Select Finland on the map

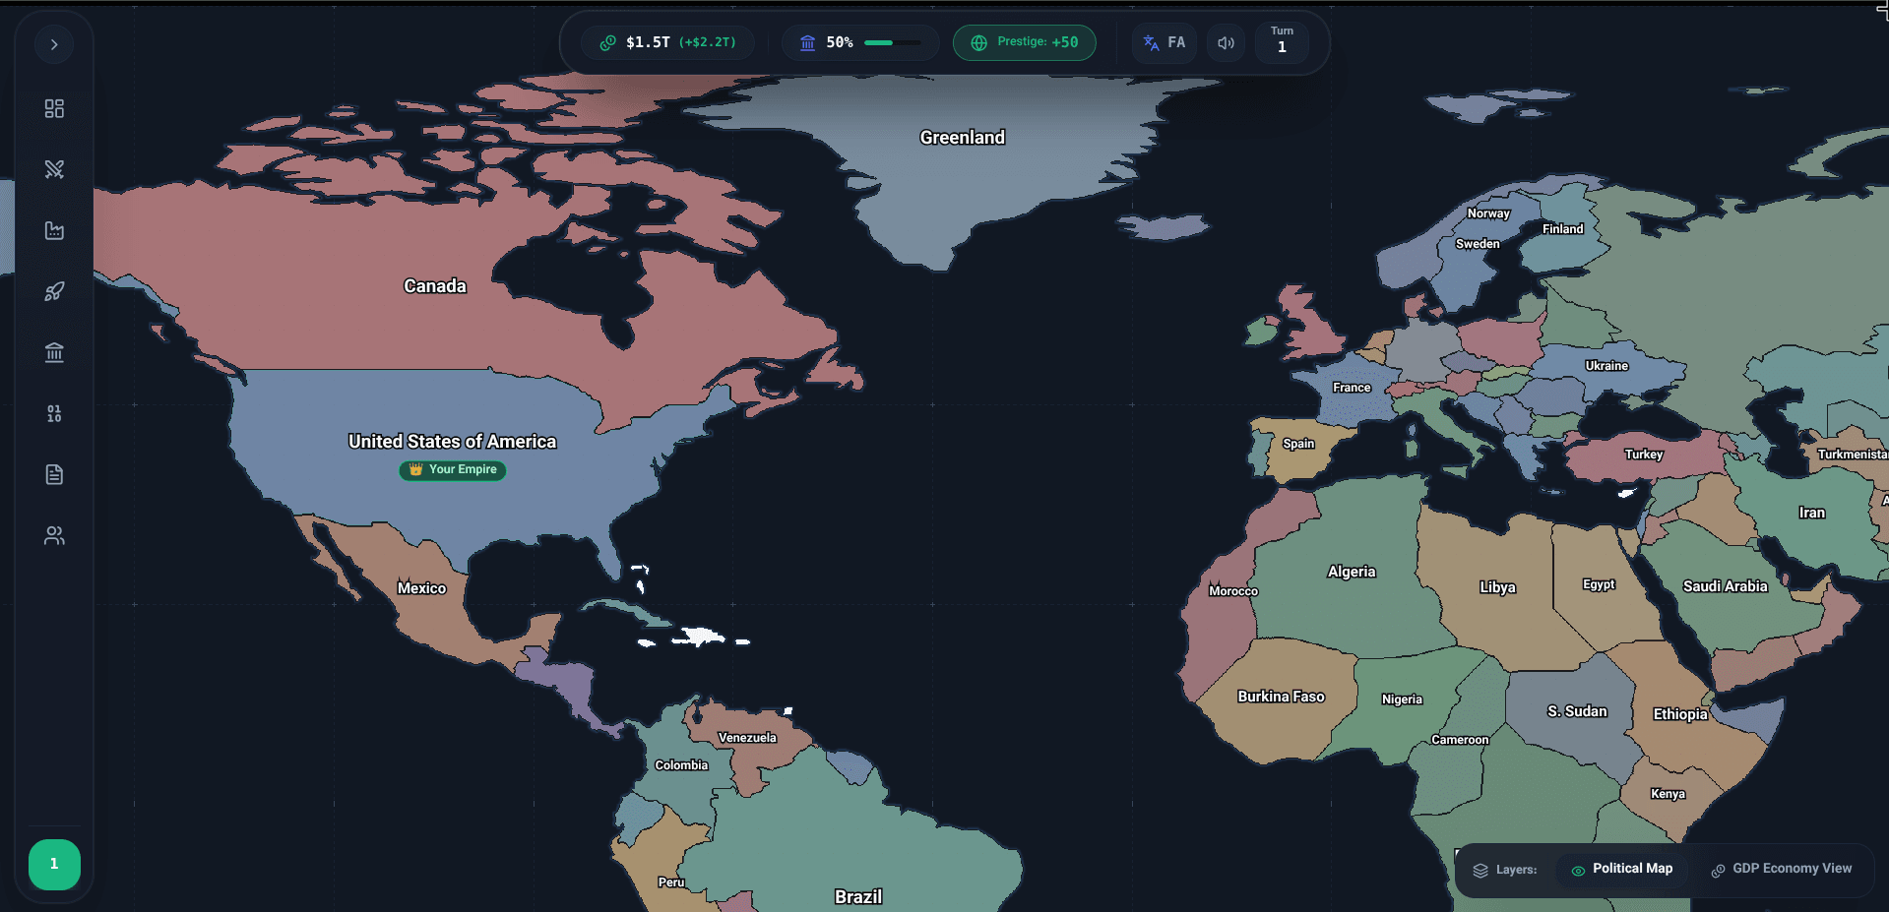pos(1563,229)
